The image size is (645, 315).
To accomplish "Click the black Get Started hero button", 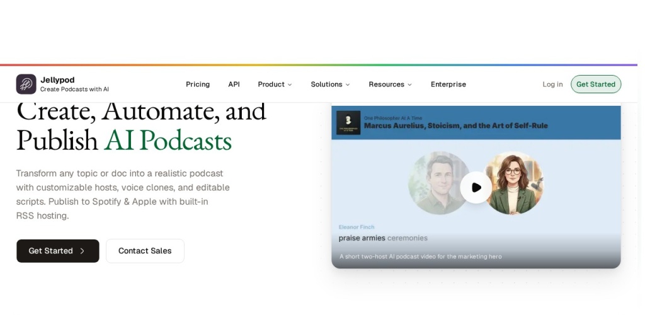I will tap(57, 251).
